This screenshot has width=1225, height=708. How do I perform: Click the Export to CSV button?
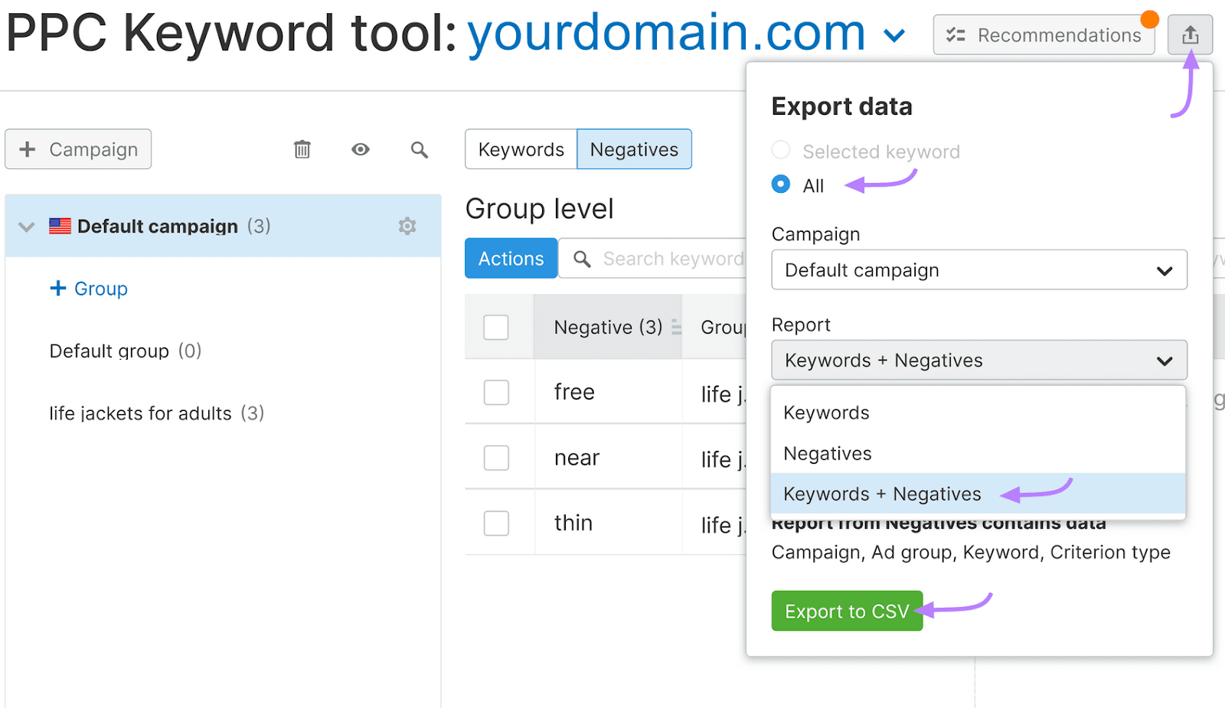coord(847,611)
